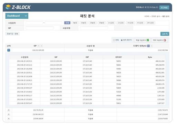Expand the 101.79.251.29 row
177x127 pixels.
click(9, 110)
